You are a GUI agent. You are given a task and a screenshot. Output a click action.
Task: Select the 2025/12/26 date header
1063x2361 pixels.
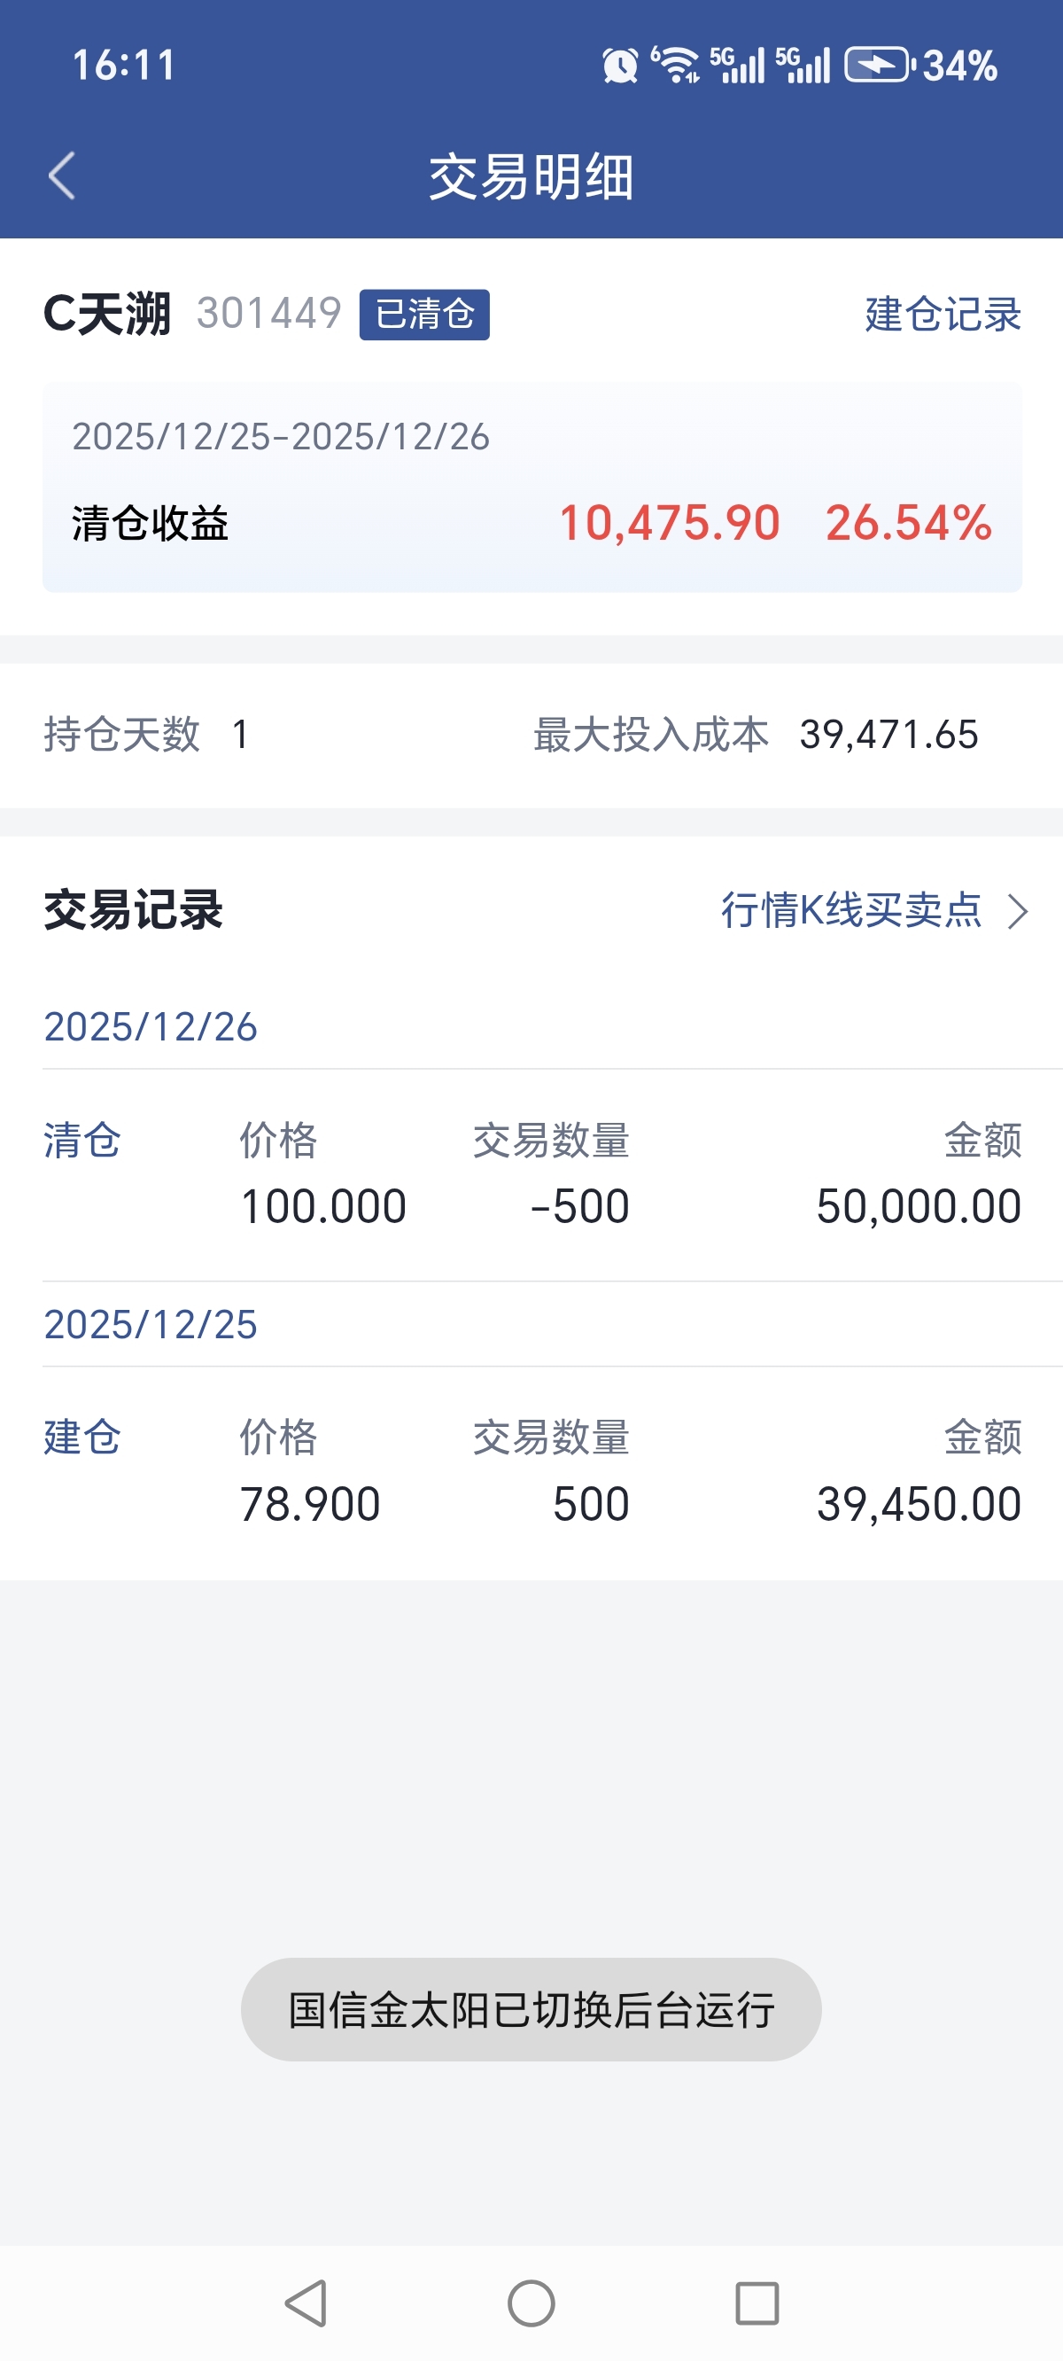click(151, 1026)
